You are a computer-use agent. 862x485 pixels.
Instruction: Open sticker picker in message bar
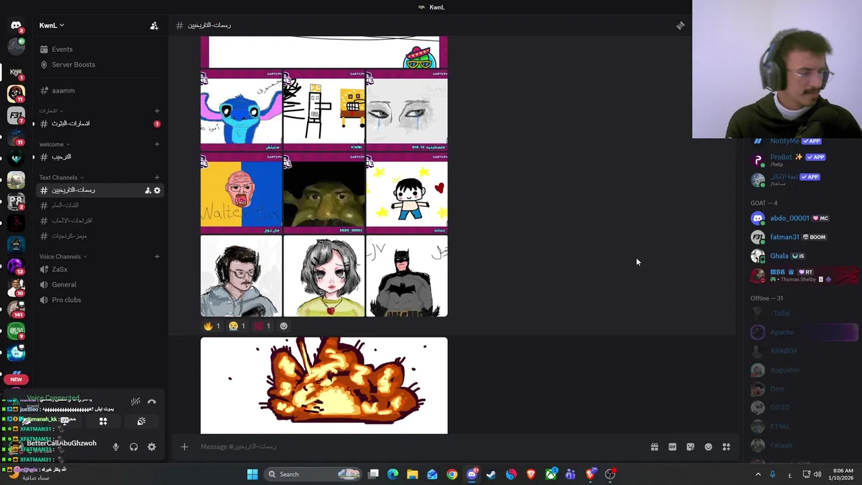(x=690, y=447)
